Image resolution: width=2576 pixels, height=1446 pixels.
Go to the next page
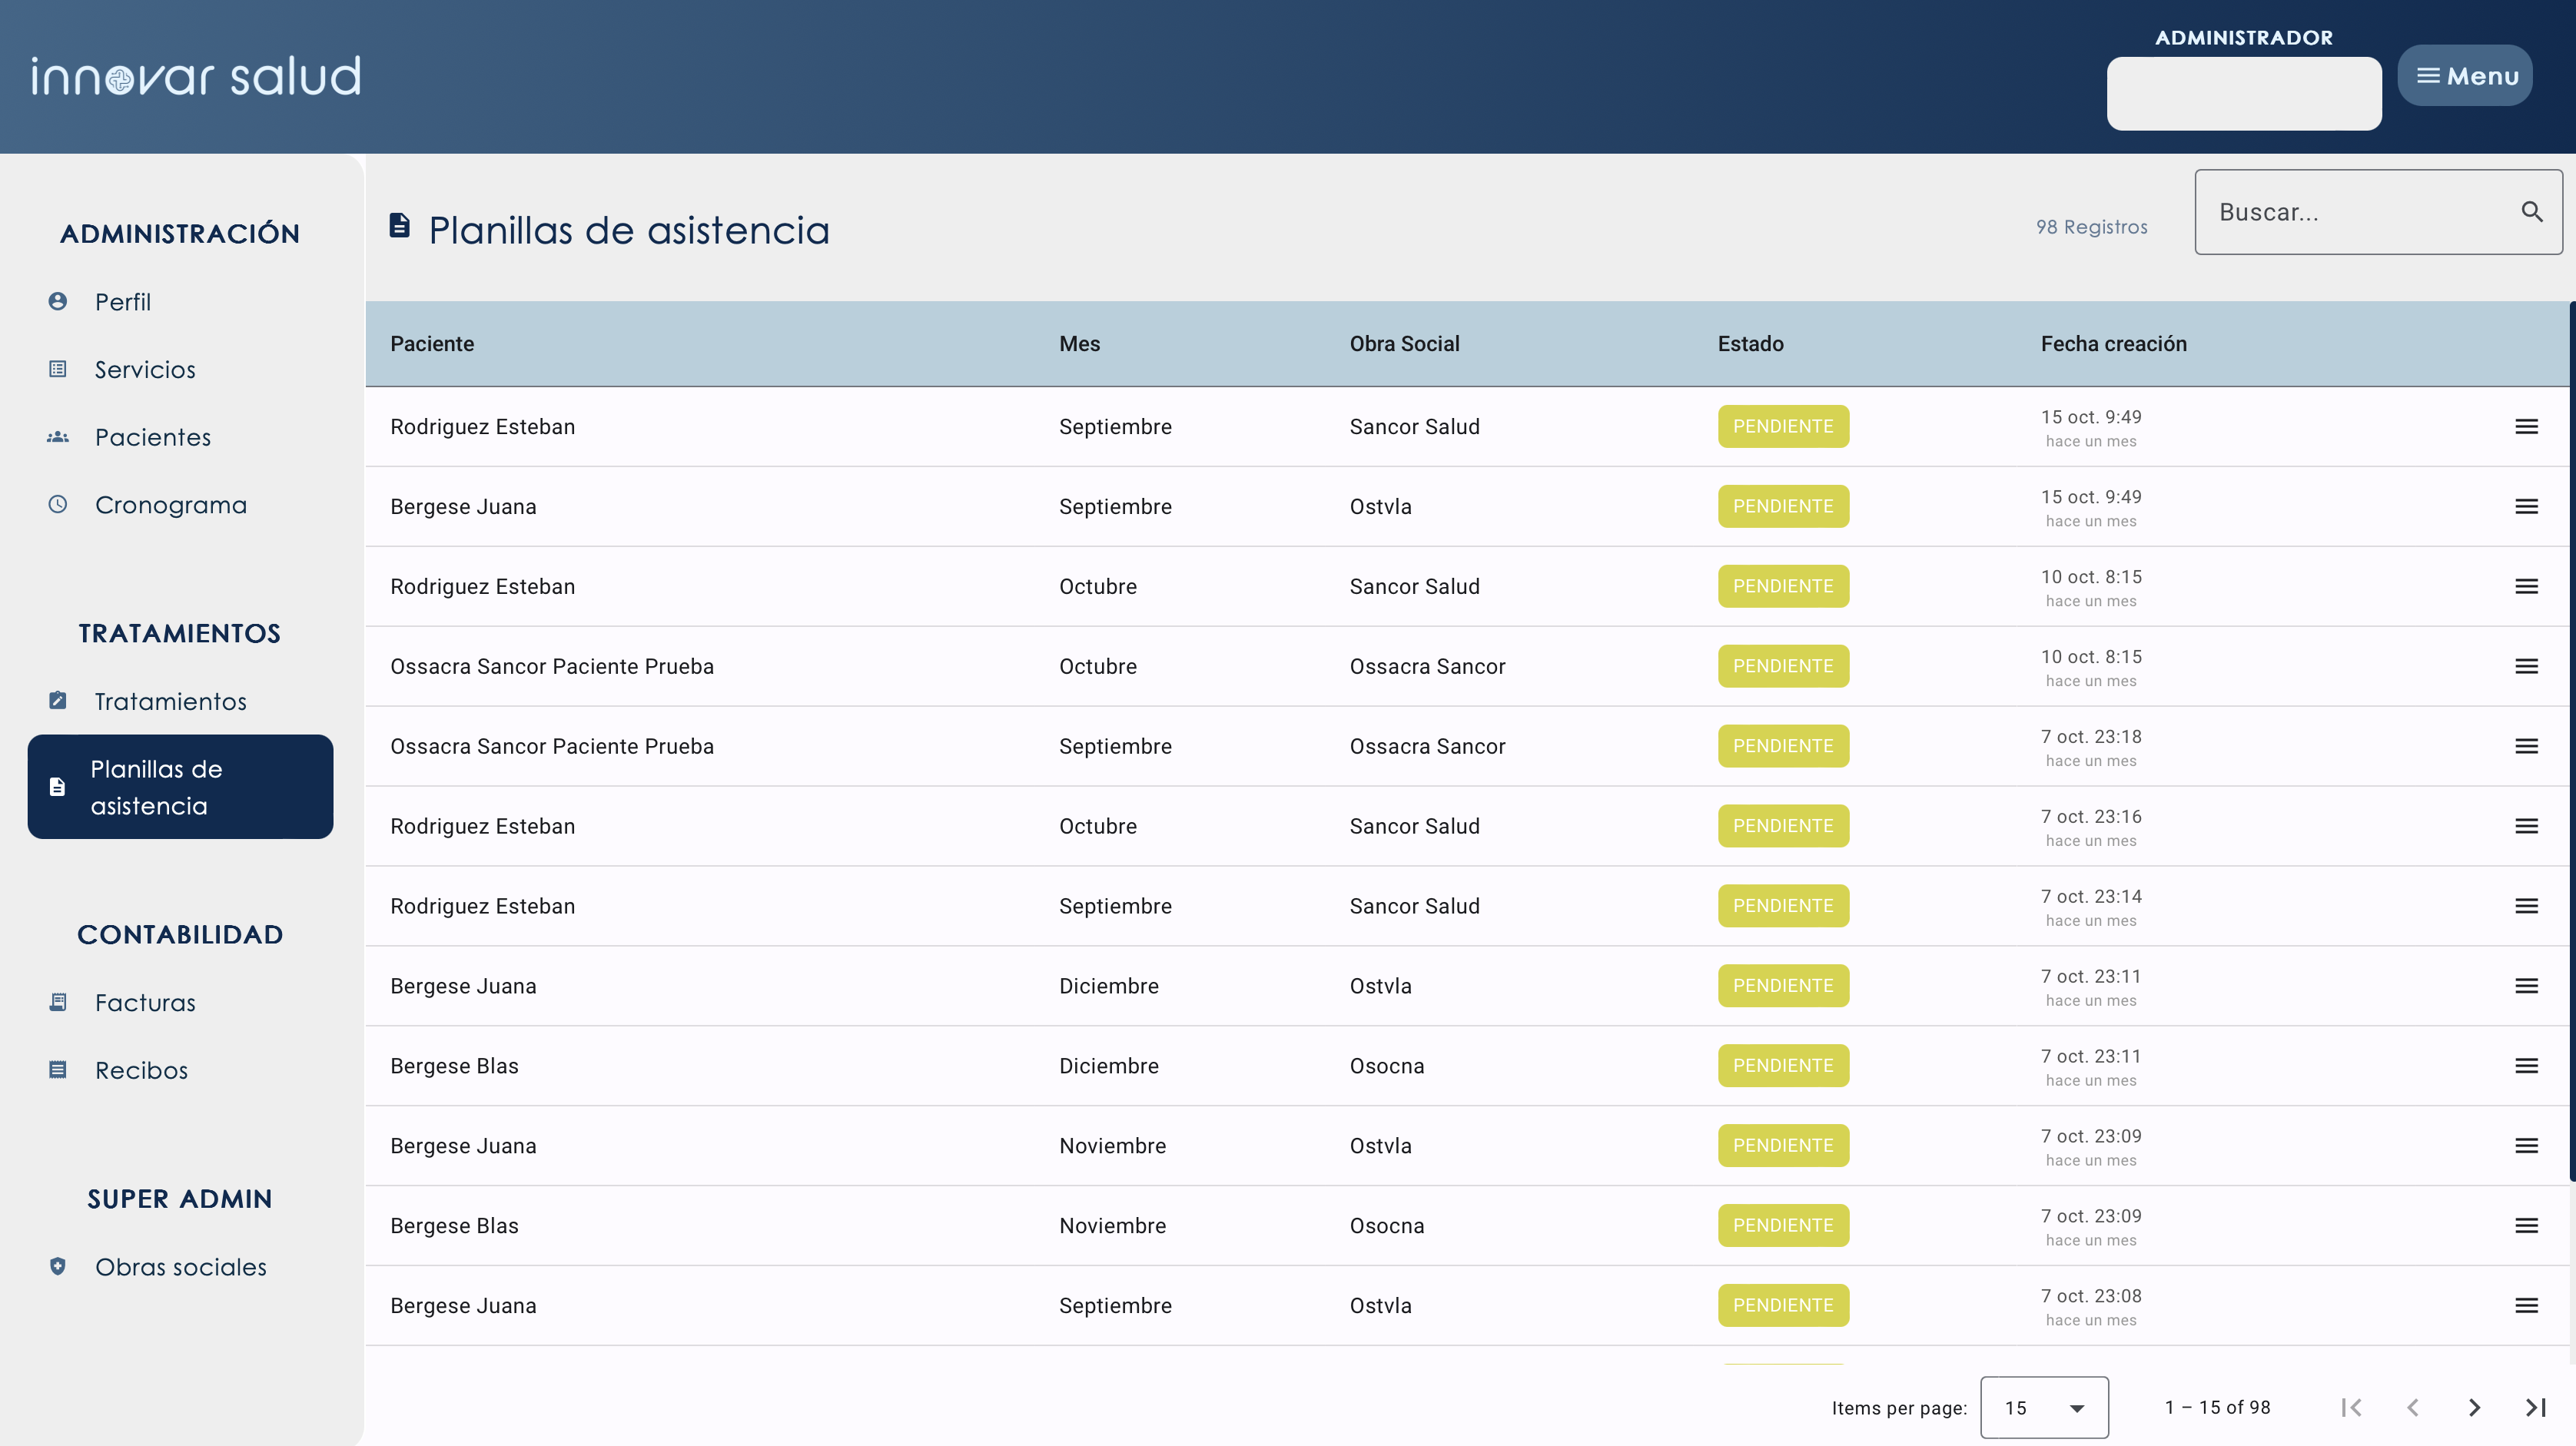click(x=2474, y=1408)
